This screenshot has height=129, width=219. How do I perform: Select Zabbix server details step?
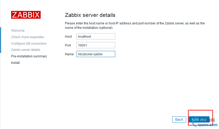tap(26, 50)
